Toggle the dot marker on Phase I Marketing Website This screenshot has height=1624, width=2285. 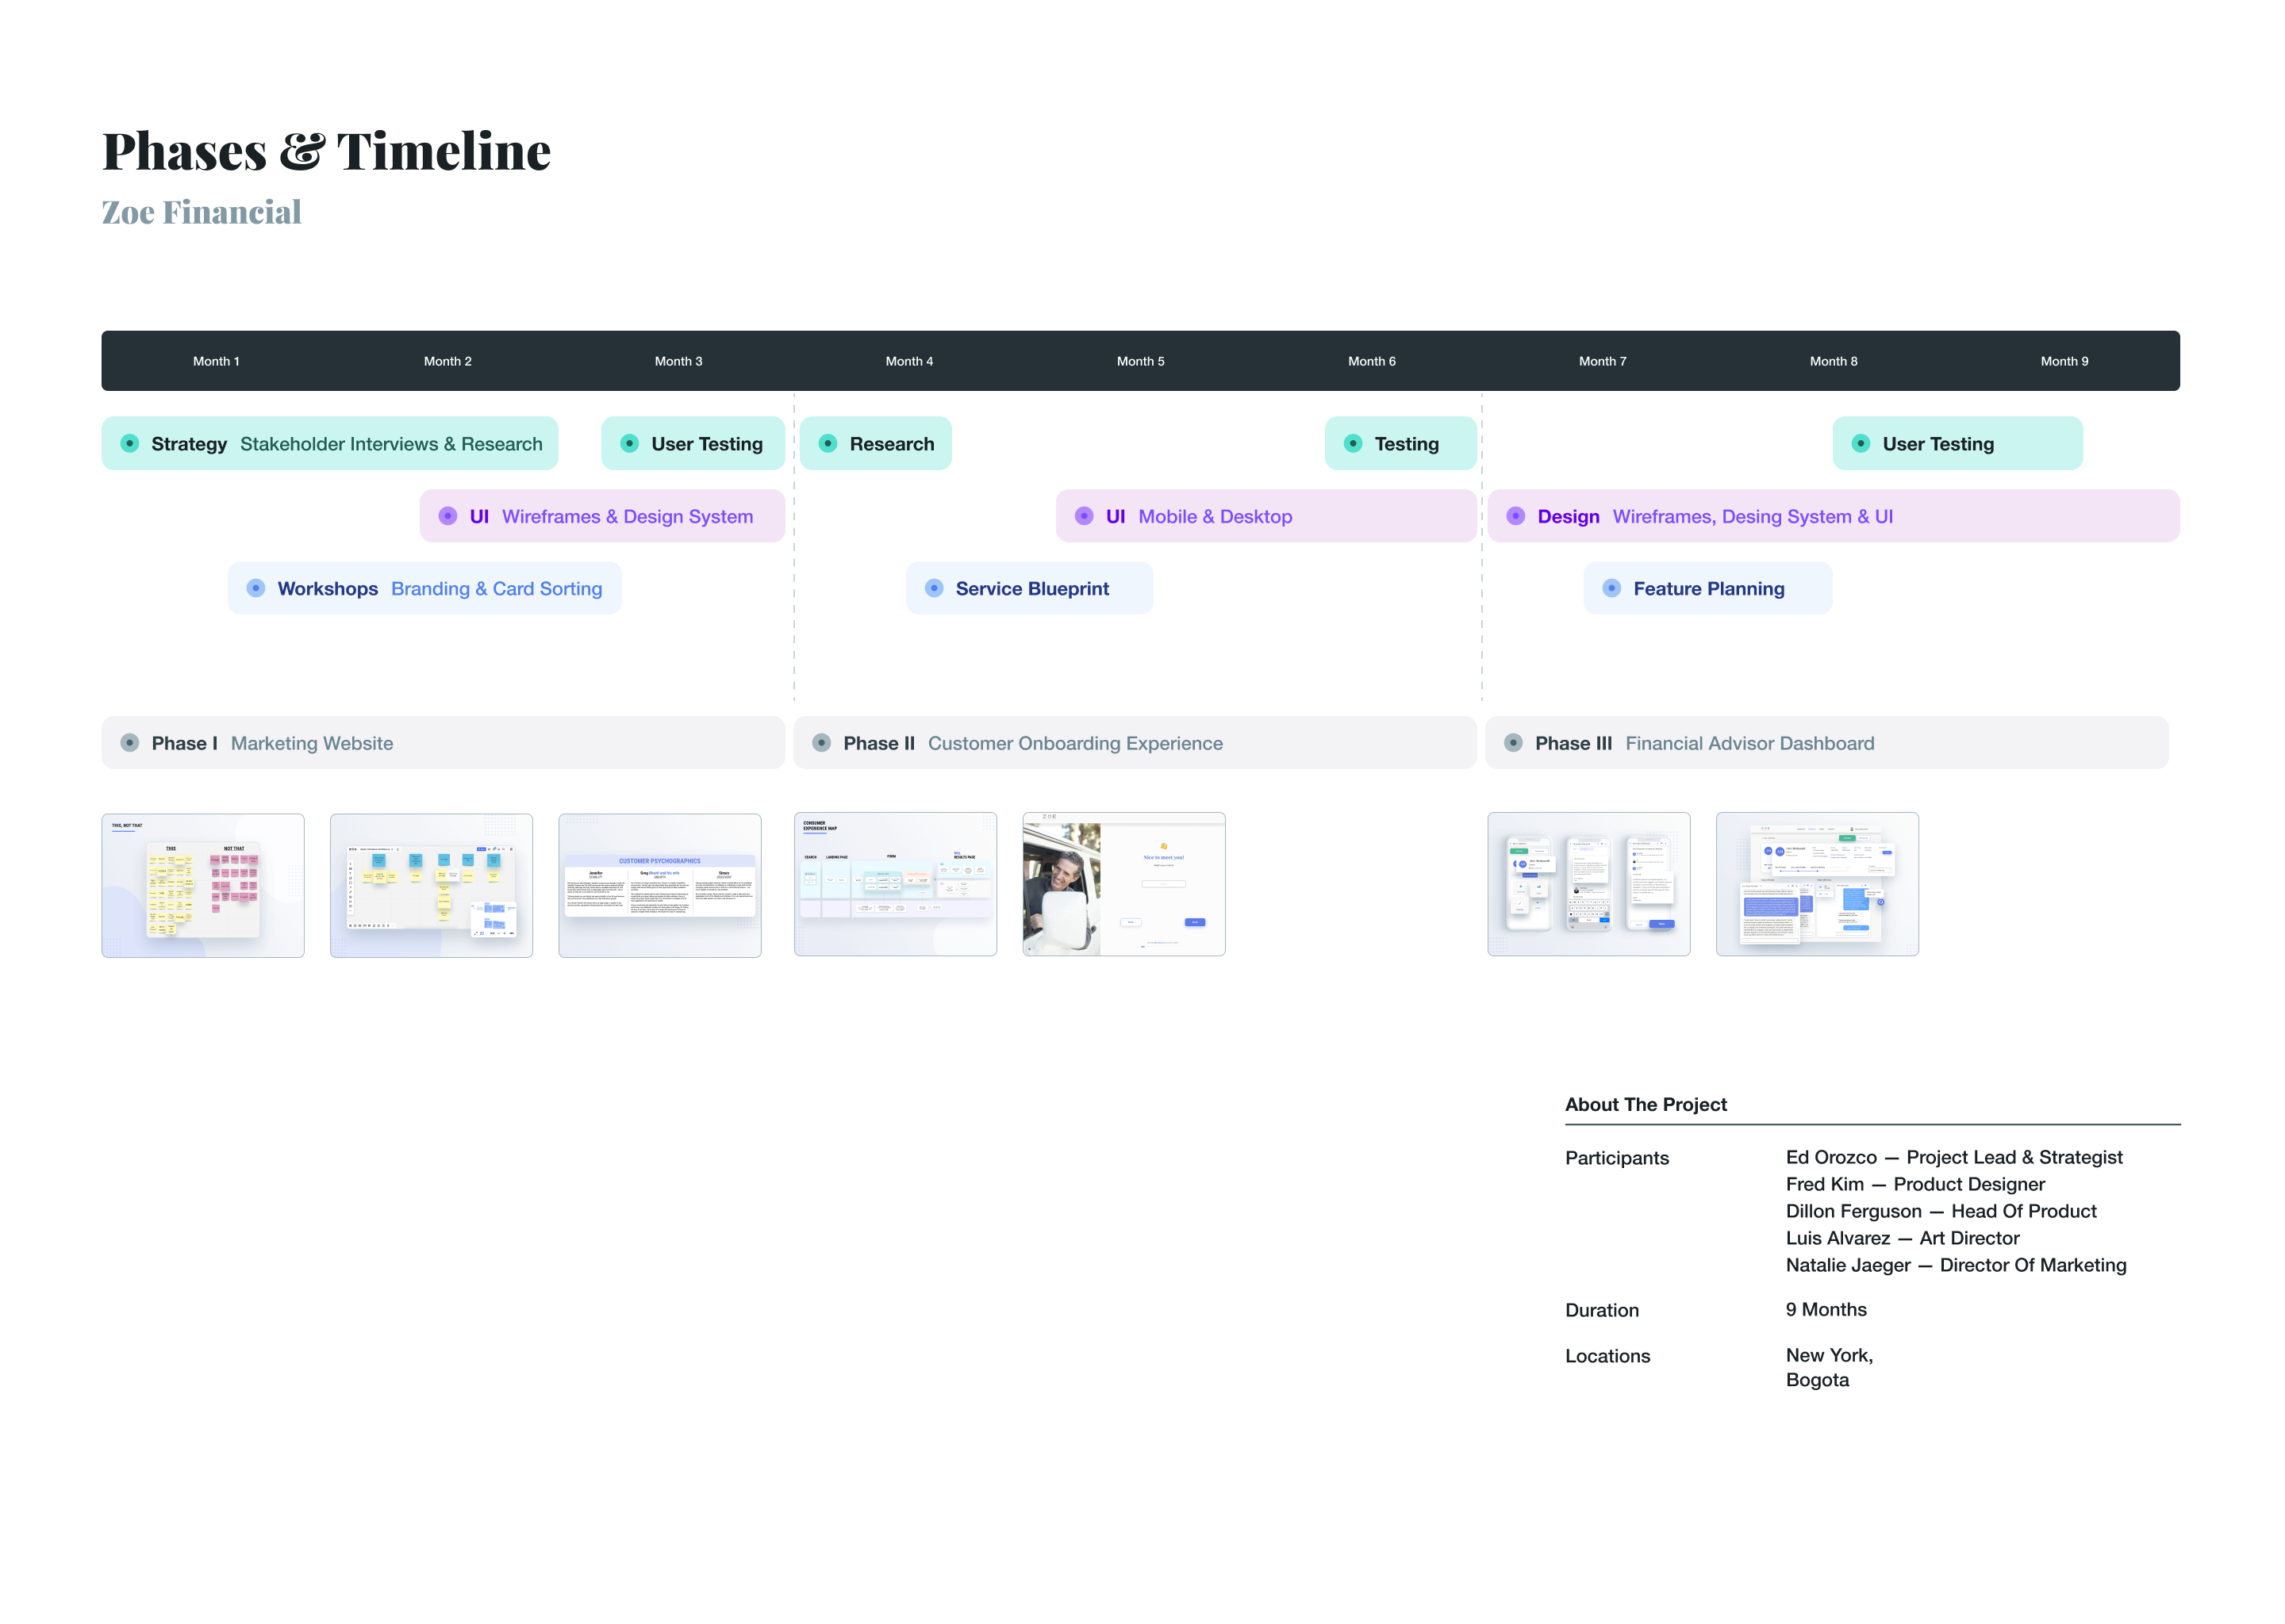coord(130,743)
